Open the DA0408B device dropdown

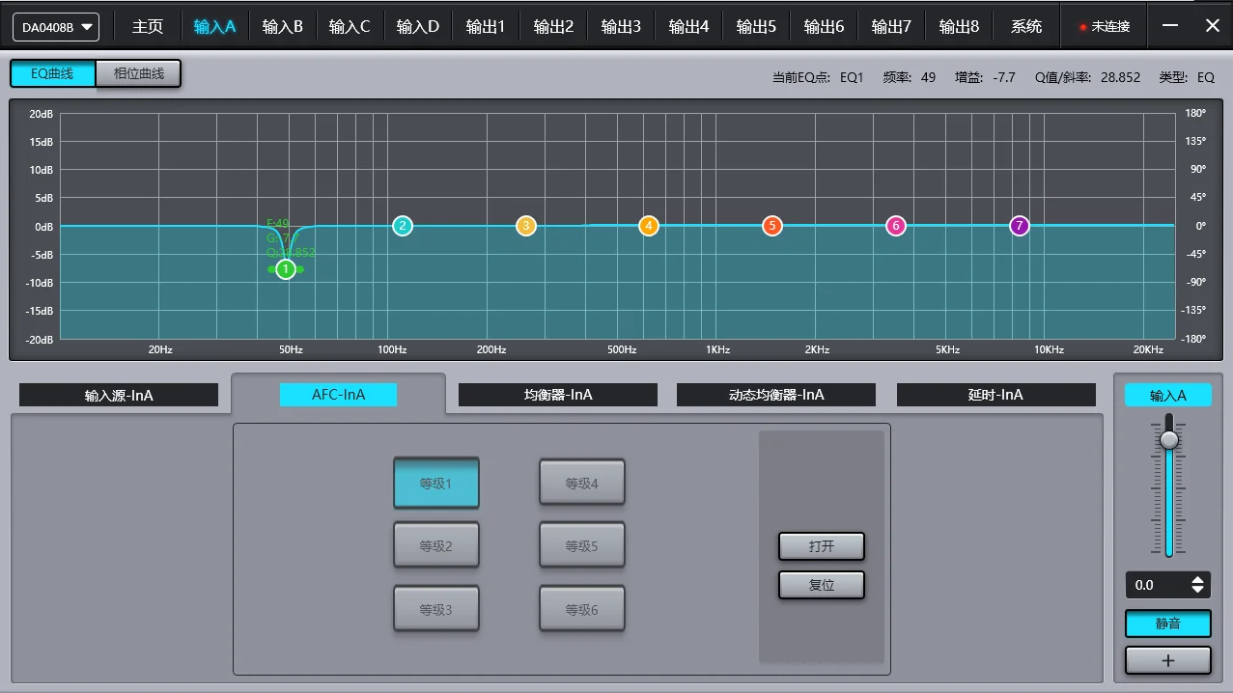point(55,26)
